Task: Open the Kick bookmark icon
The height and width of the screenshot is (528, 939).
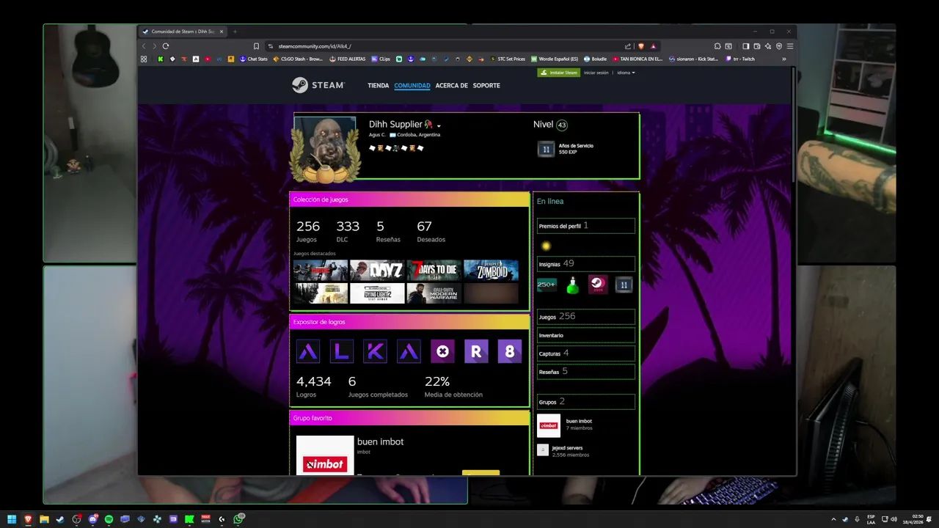Action: tap(161, 59)
